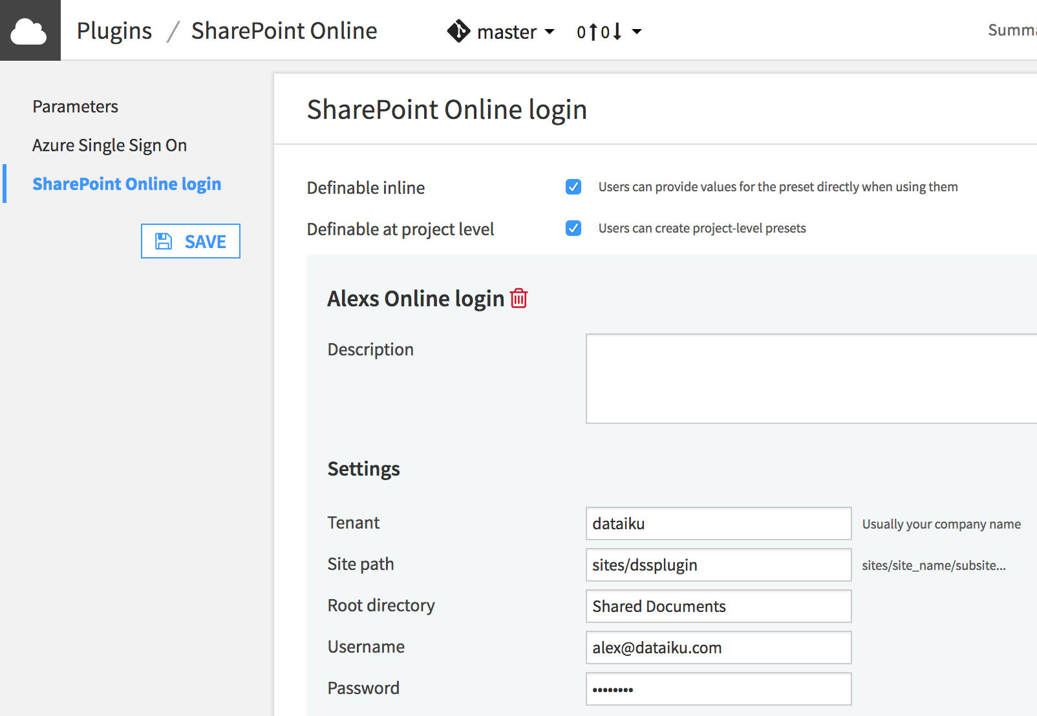Click the Plugins breadcrumb link
This screenshot has height=716, width=1037.
[x=114, y=30]
